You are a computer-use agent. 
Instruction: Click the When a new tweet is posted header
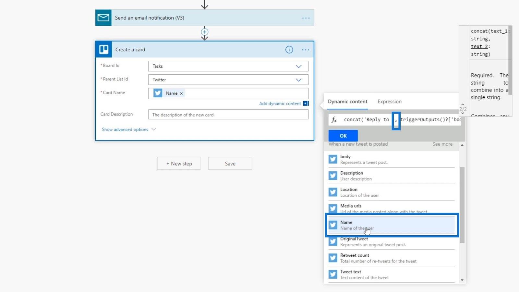pos(358,144)
